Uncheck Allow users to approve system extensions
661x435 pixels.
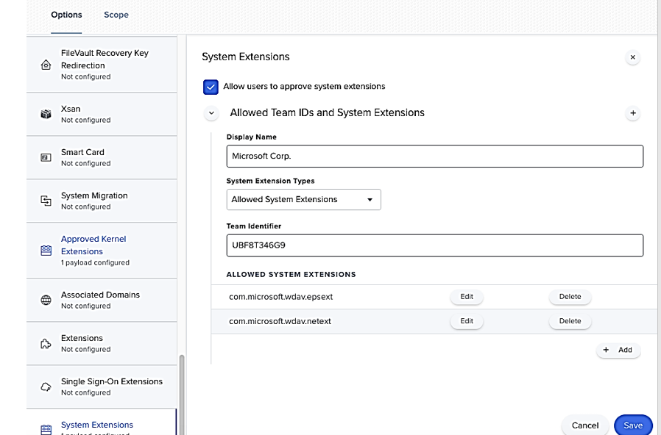(211, 87)
